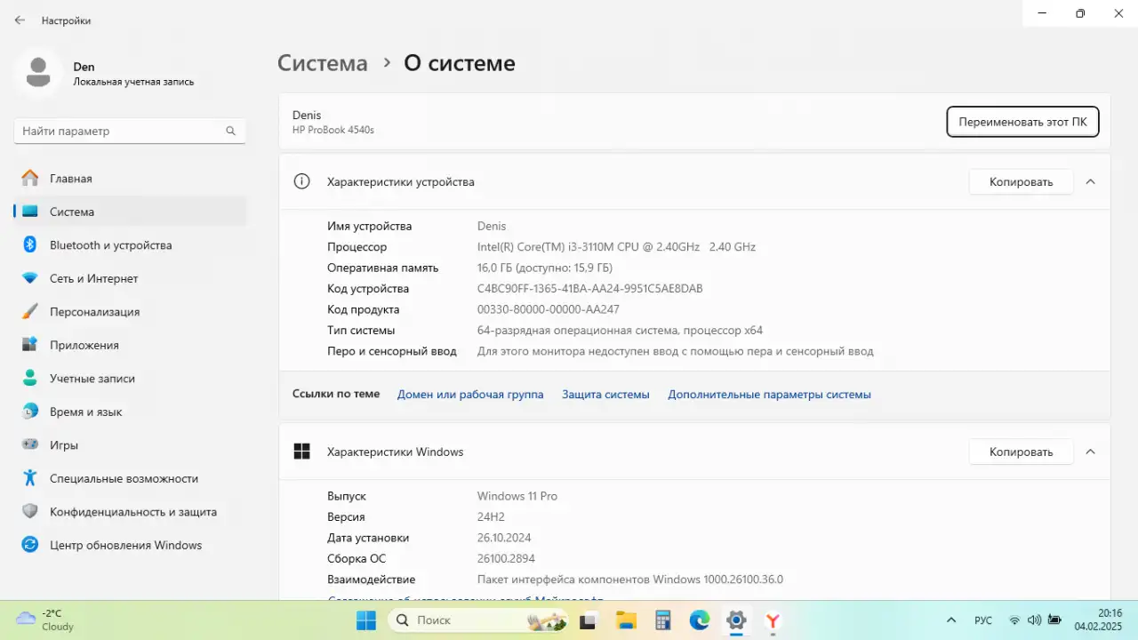Click the HP ProBook 4540s model text
The height and width of the screenshot is (640, 1138).
coord(333,130)
